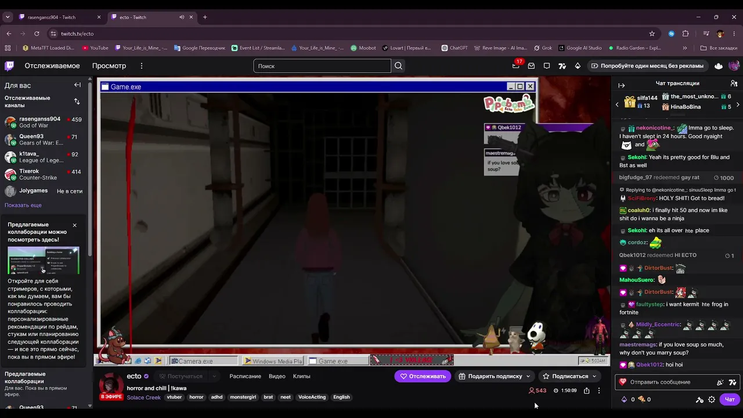Click the monstergirl tag
The height and width of the screenshot is (418, 743).
tap(243, 397)
